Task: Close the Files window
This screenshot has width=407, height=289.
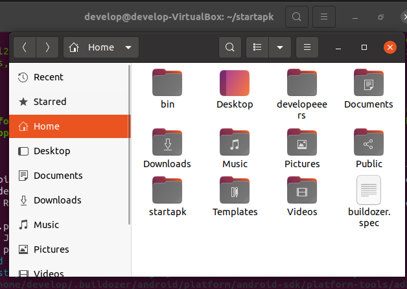Action: coord(390,47)
